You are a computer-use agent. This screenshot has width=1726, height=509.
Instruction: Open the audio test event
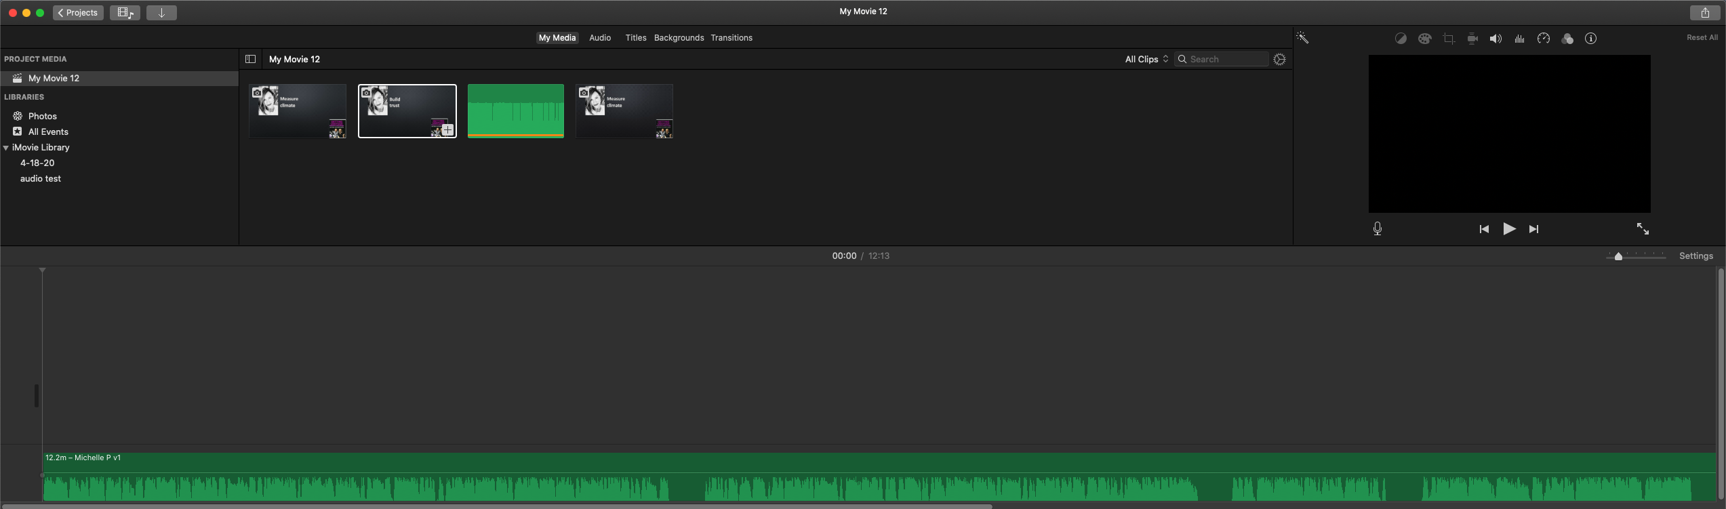41,179
